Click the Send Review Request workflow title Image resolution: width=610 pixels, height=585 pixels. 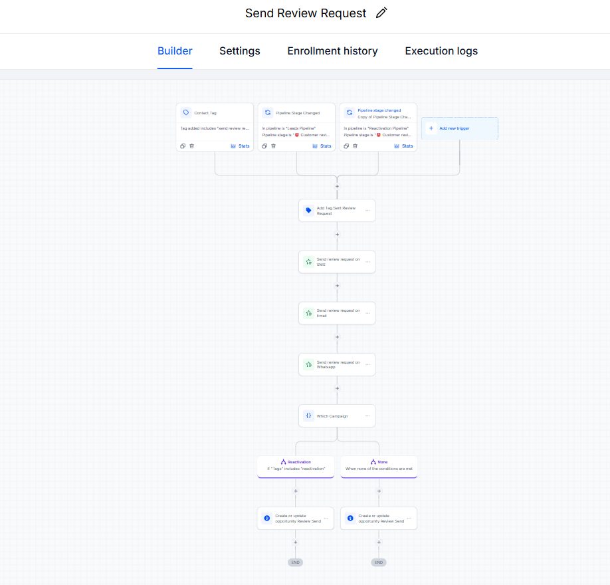pyautogui.click(x=306, y=13)
